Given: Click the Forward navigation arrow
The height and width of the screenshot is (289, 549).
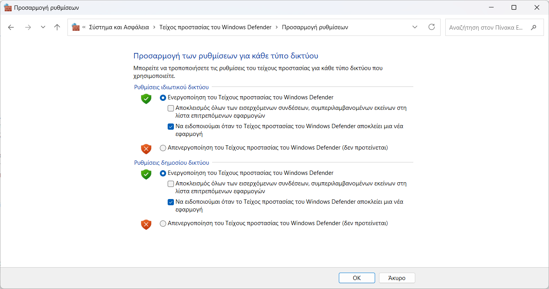Looking at the screenshot, I should tap(28, 27).
